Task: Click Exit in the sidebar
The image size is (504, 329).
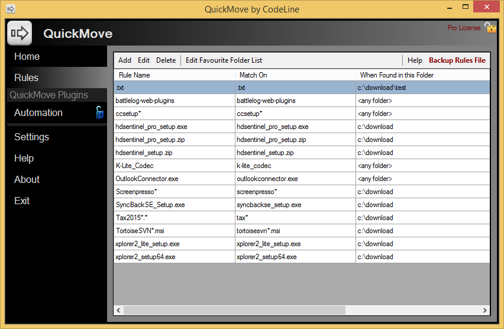Action: [x=22, y=201]
